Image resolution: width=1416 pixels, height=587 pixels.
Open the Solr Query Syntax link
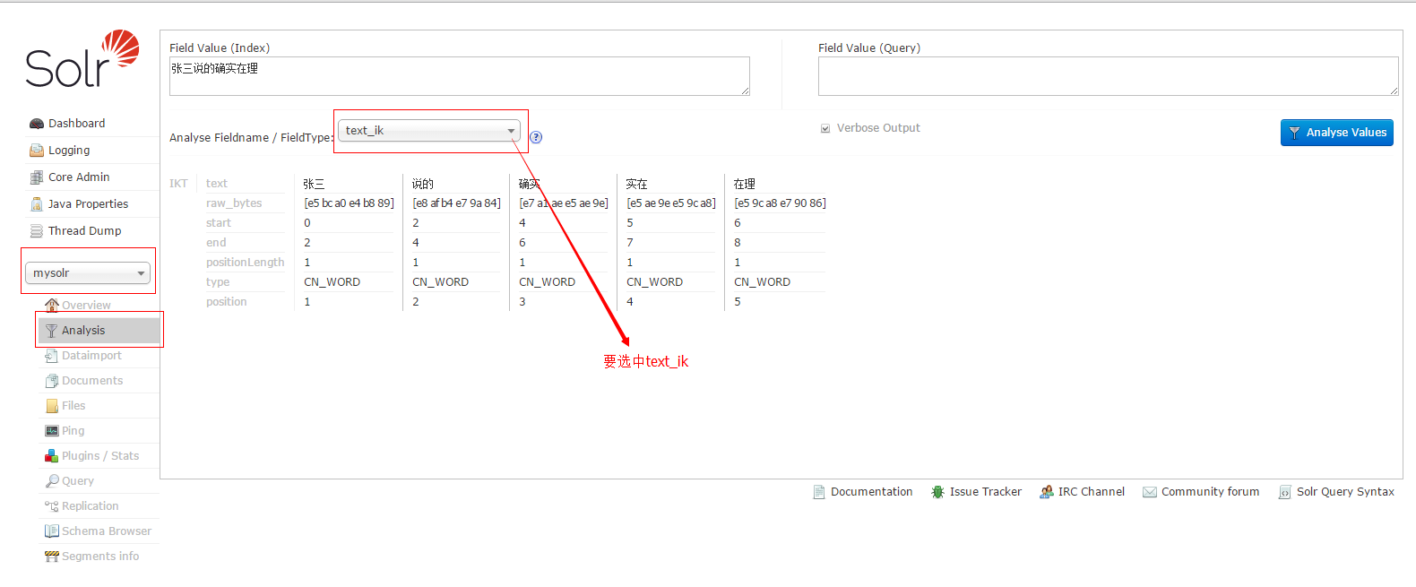click(x=1345, y=492)
